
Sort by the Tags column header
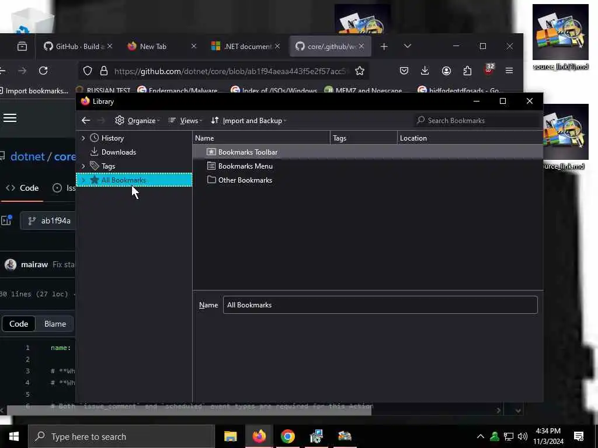point(363,138)
